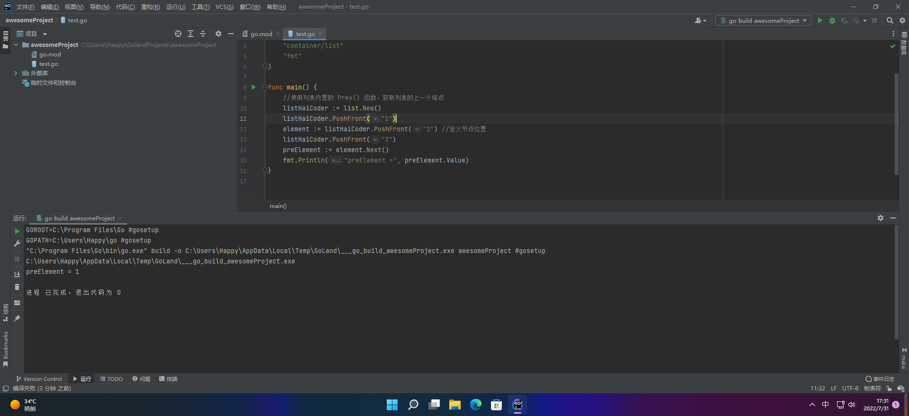909x416 pixels.
Task: Open the TODO tool window
Action: tap(111, 379)
